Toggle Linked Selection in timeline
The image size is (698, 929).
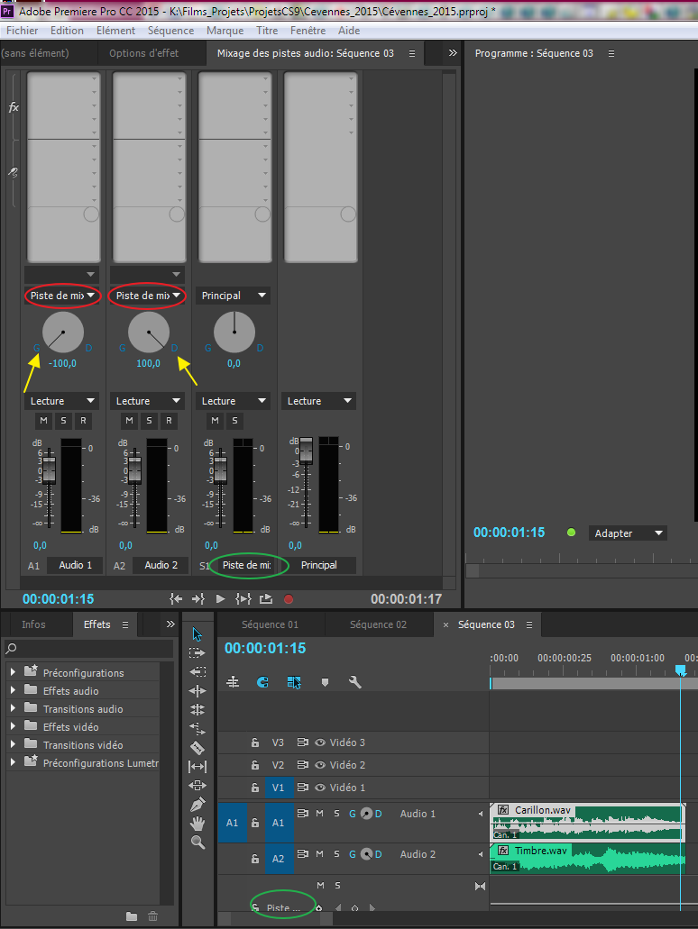(294, 682)
